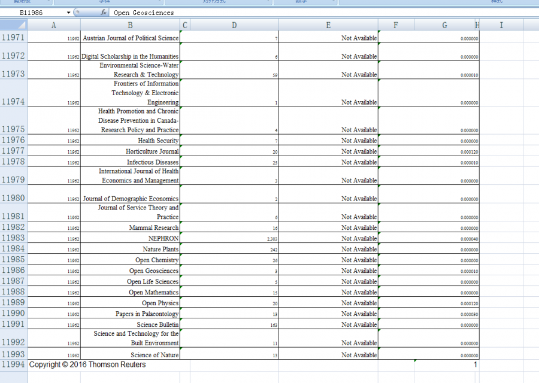Click Not Available in Health Security row

tap(359, 141)
